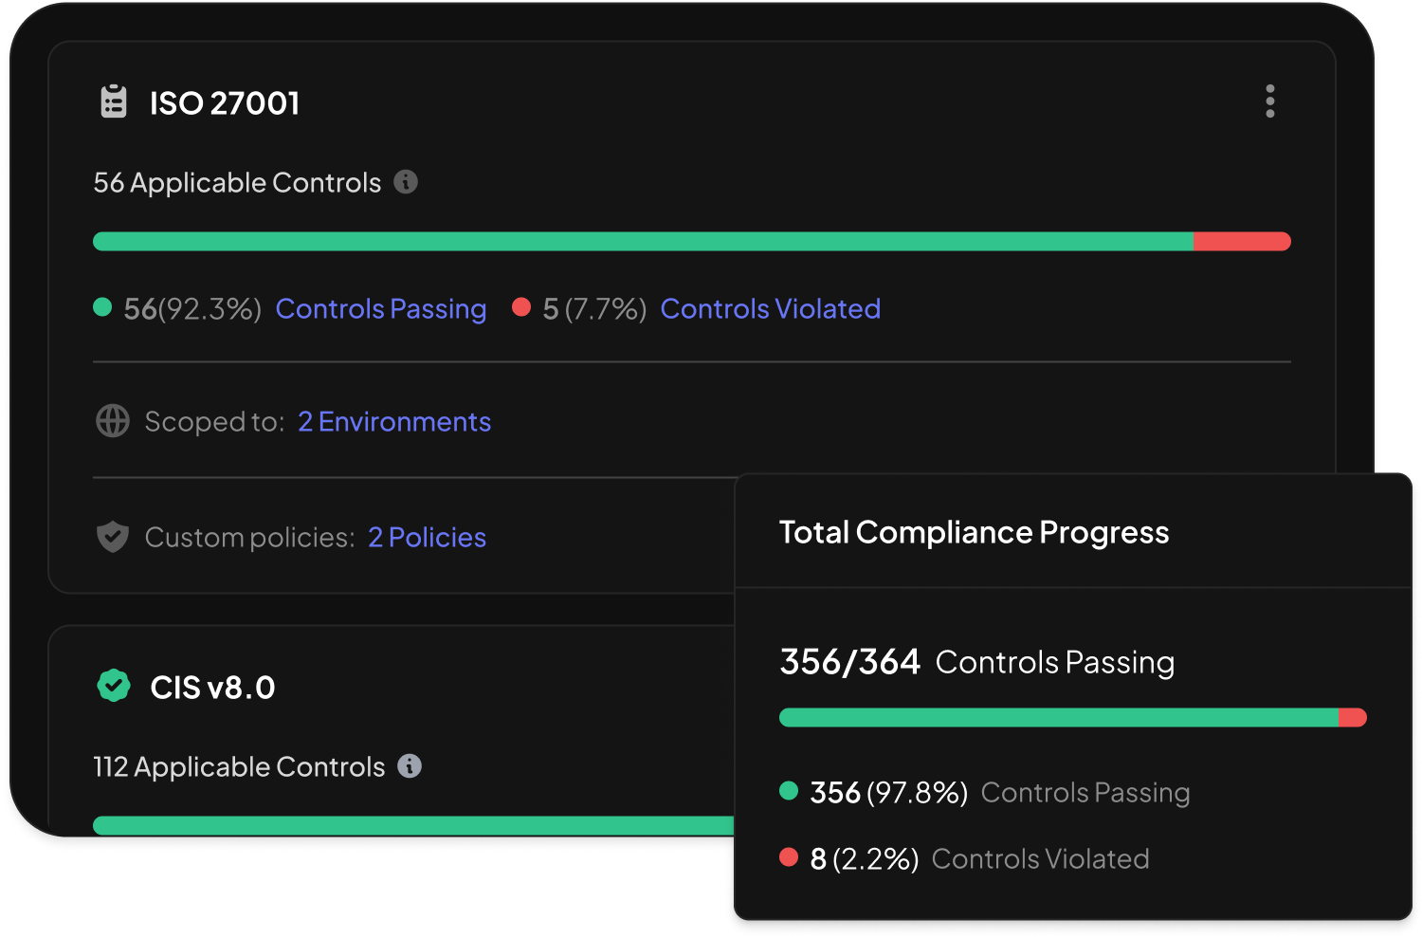The image size is (1422, 938).
Task: Open the blue Controls Passing link in ISO 27001
Action: [x=380, y=309]
